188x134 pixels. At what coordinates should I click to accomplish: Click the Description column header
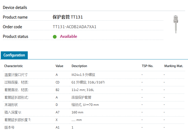click(x=79, y=66)
